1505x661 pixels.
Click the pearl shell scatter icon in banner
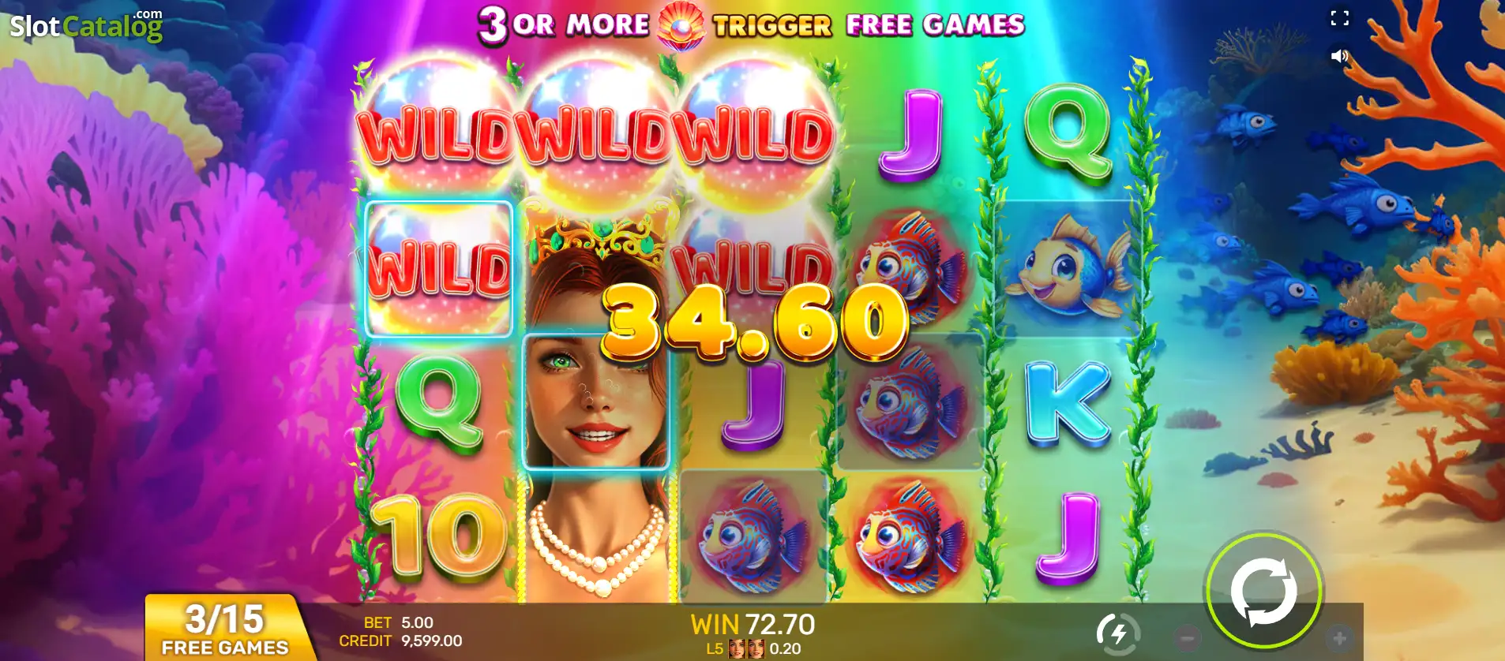(x=680, y=24)
